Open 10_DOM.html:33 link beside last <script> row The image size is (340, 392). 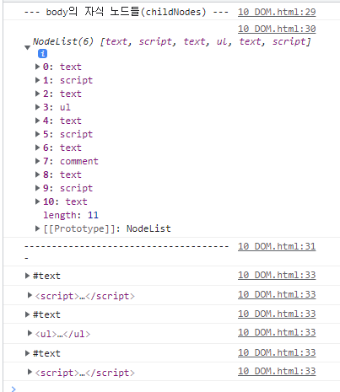point(277,371)
